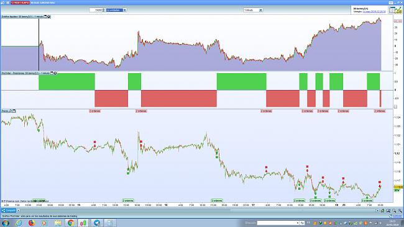The height and width of the screenshot is (227, 404).
Task: Click the taskbar system clock
Action: point(393,223)
